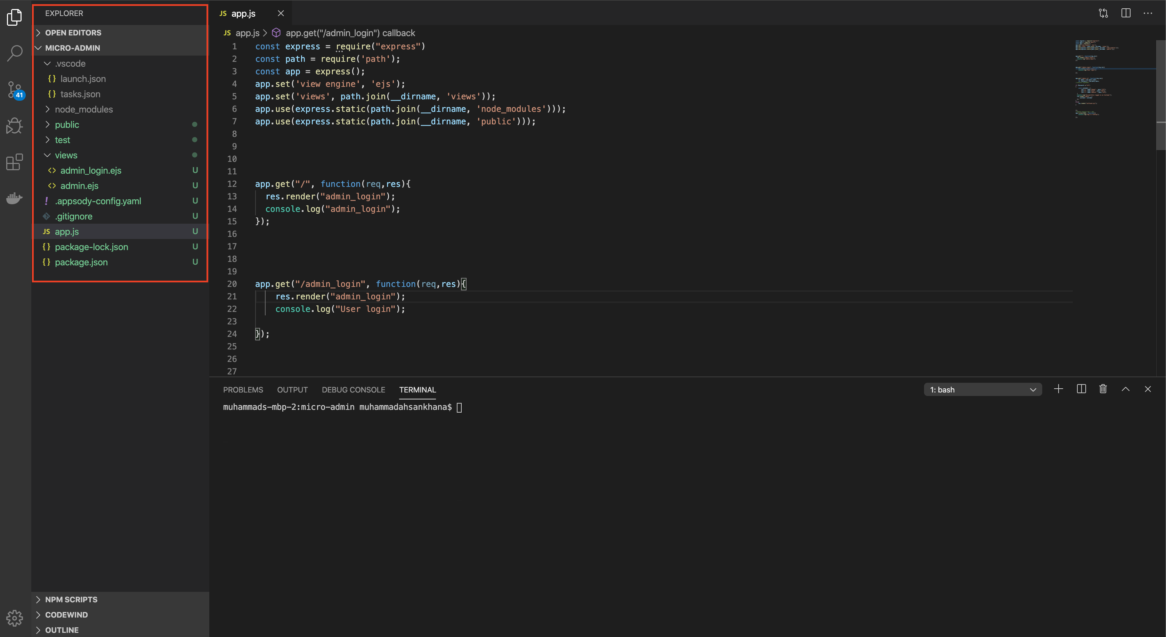Kill terminal with the trash icon

click(x=1103, y=389)
